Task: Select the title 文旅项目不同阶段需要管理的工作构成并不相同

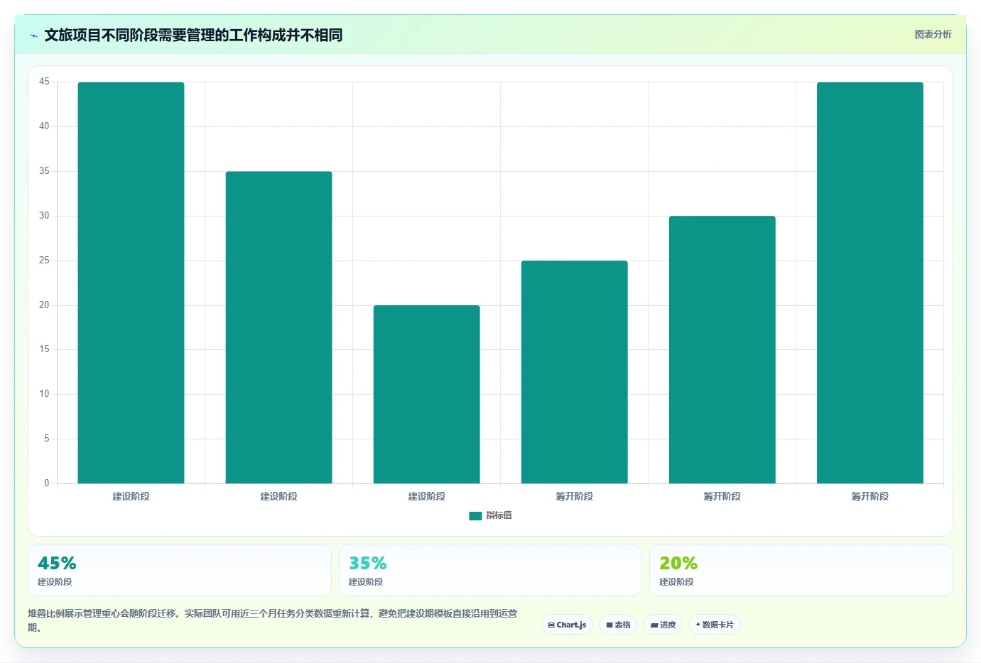Action: pyautogui.click(x=193, y=35)
